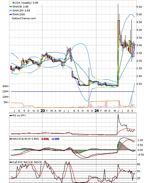Click the 20M volume axis label
This screenshot has height=183, width=147.
(5, 86)
